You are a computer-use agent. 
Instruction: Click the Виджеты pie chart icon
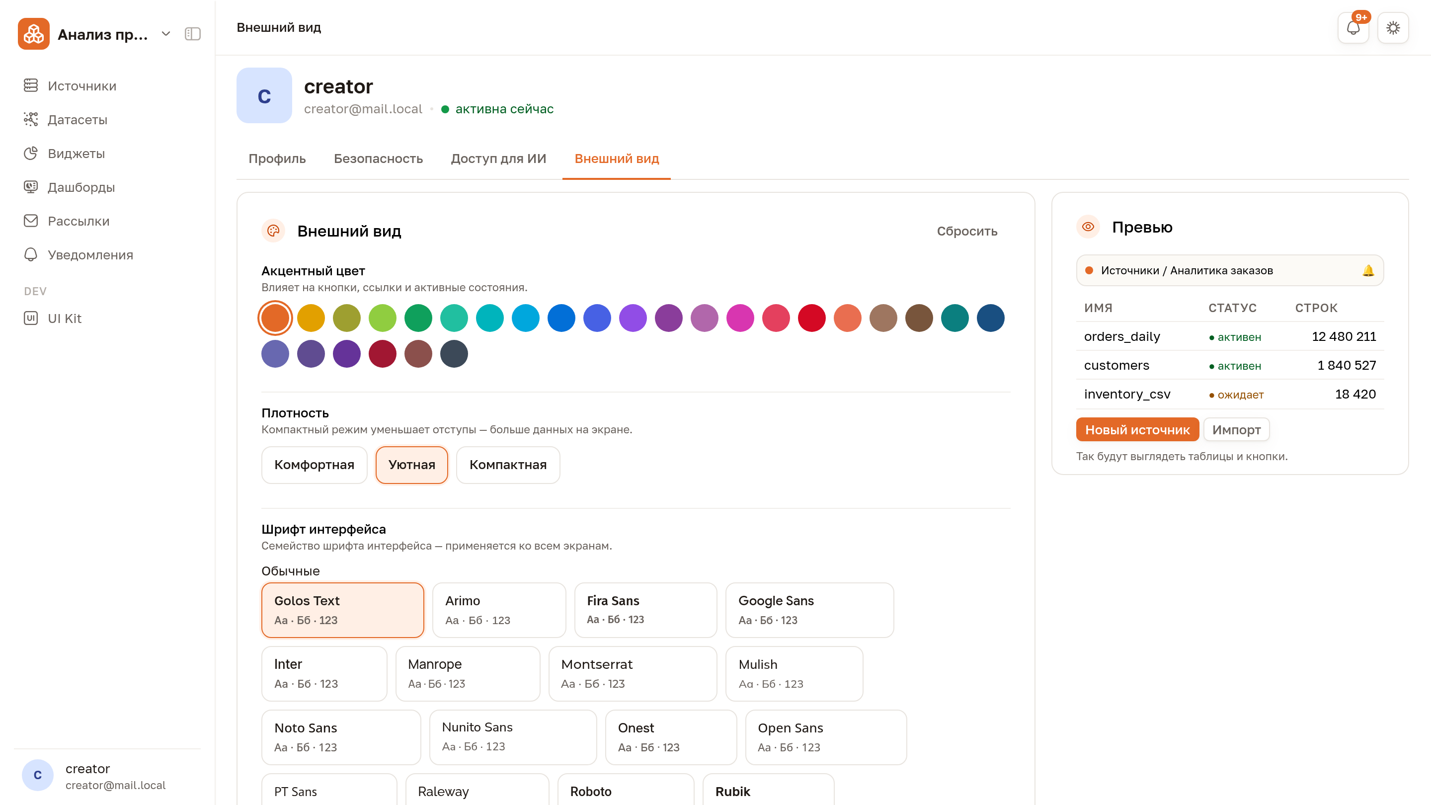tap(30, 154)
